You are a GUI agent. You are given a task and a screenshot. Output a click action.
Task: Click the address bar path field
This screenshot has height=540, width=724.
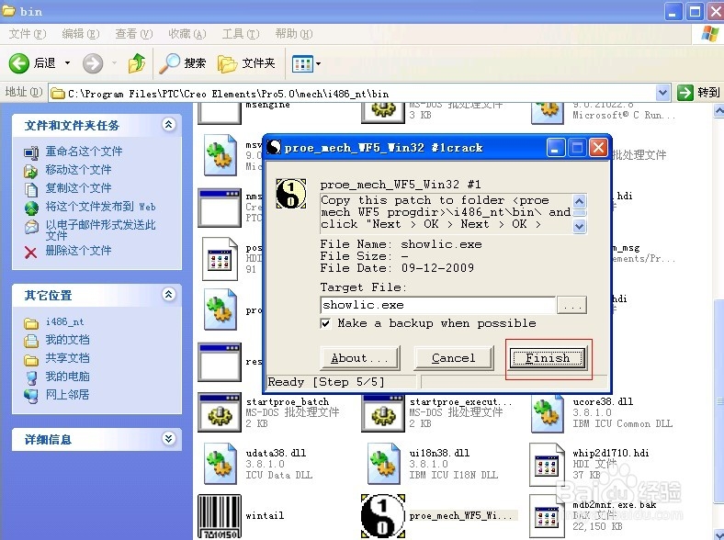click(353, 94)
